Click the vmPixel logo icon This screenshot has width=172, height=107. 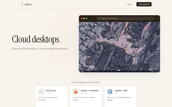pyautogui.click(x=22, y=4)
